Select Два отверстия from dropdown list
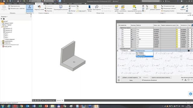 click(x=144, y=54)
